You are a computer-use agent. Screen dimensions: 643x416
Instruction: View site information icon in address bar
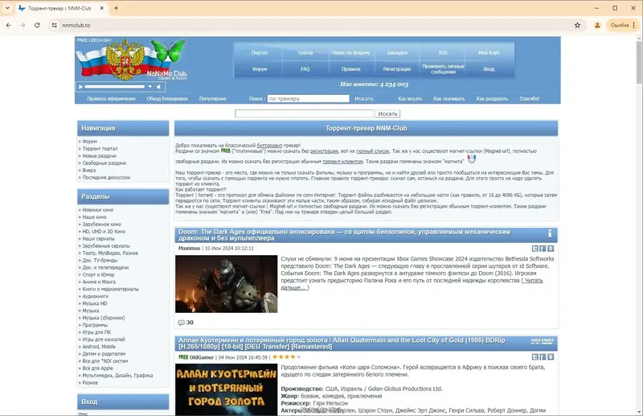pos(54,25)
